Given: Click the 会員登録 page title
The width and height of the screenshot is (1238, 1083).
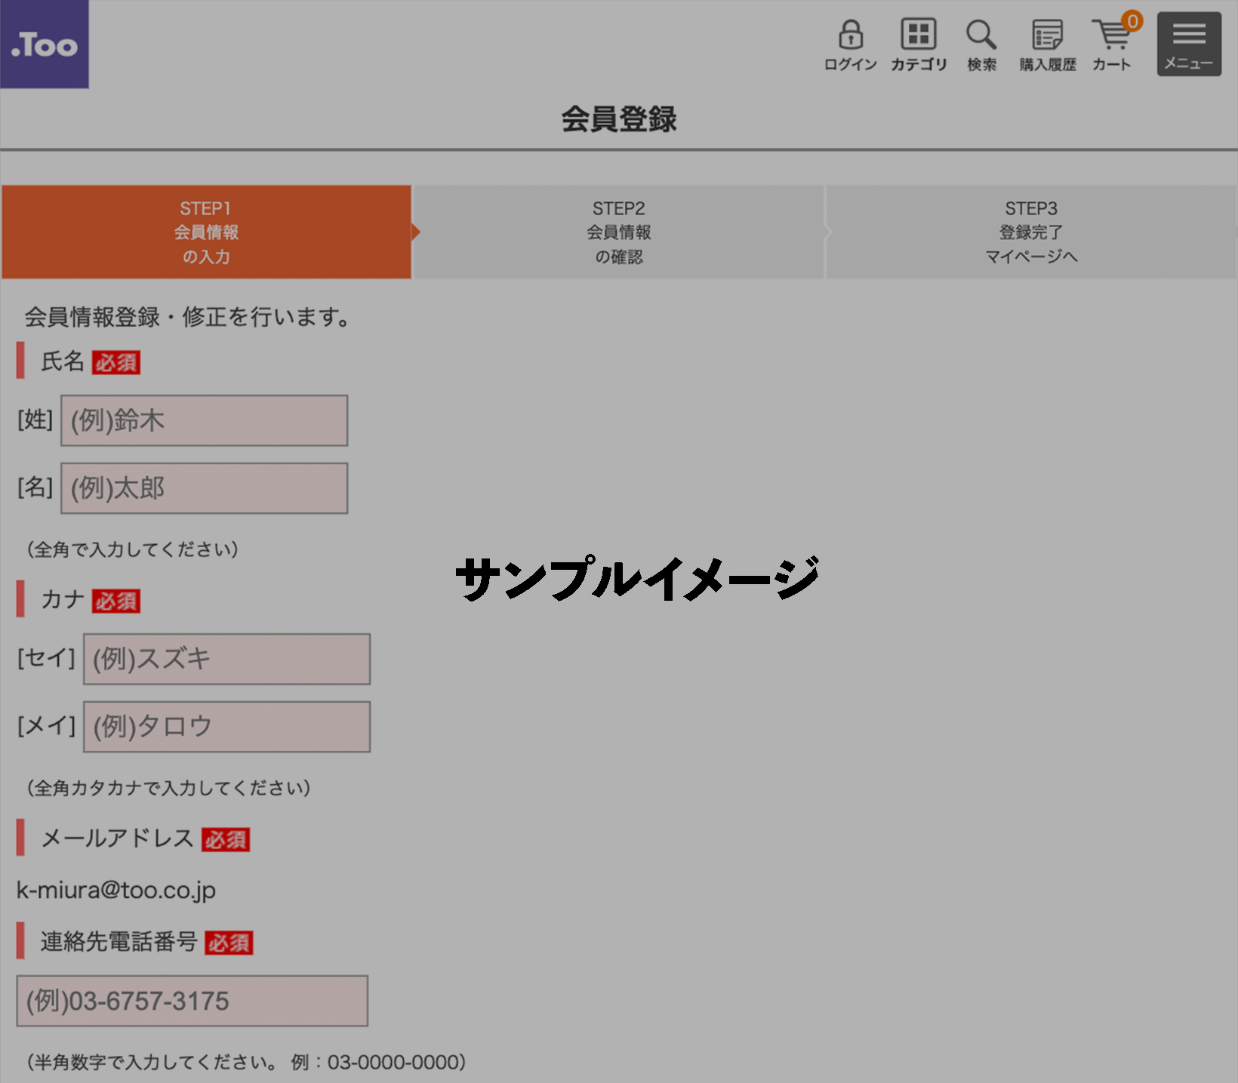Looking at the screenshot, I should (618, 119).
